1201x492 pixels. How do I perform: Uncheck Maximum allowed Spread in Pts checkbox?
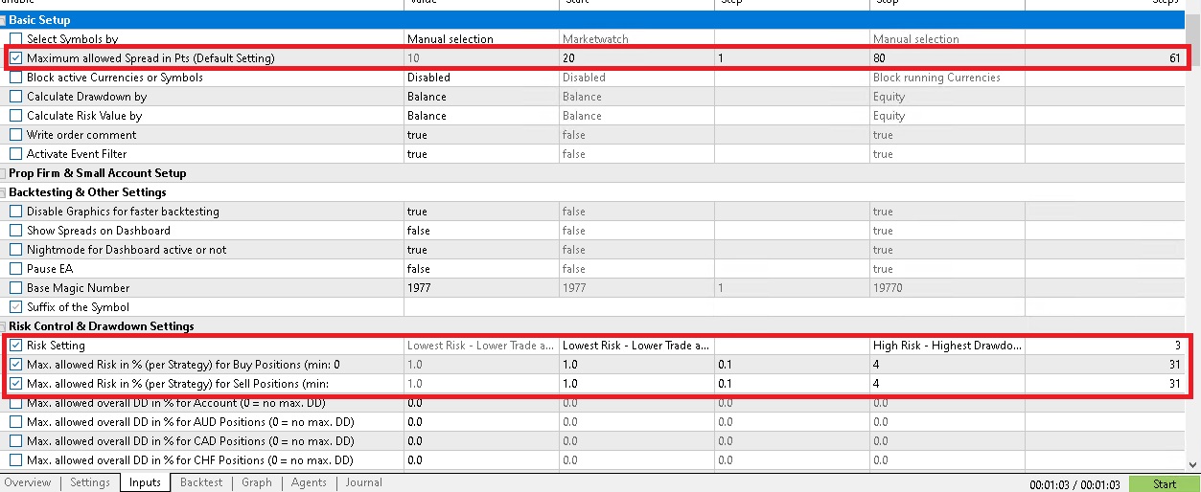15,58
